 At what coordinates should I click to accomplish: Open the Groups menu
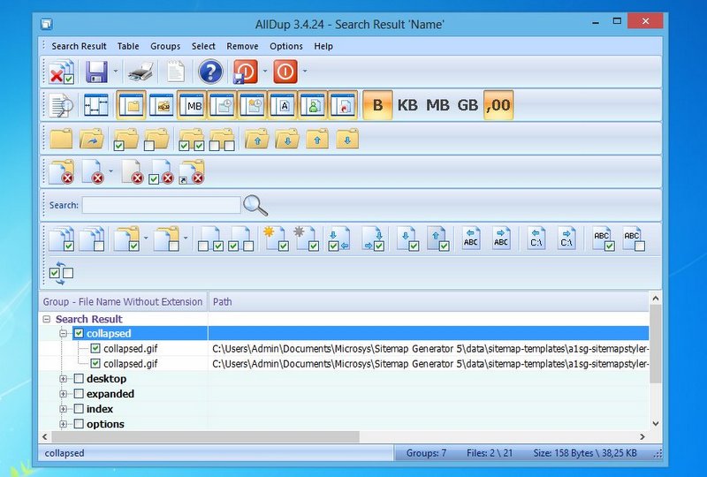pyautogui.click(x=165, y=47)
